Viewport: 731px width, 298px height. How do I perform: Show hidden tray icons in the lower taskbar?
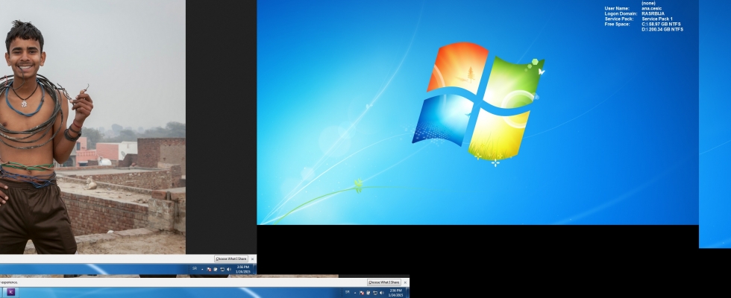[x=355, y=293]
